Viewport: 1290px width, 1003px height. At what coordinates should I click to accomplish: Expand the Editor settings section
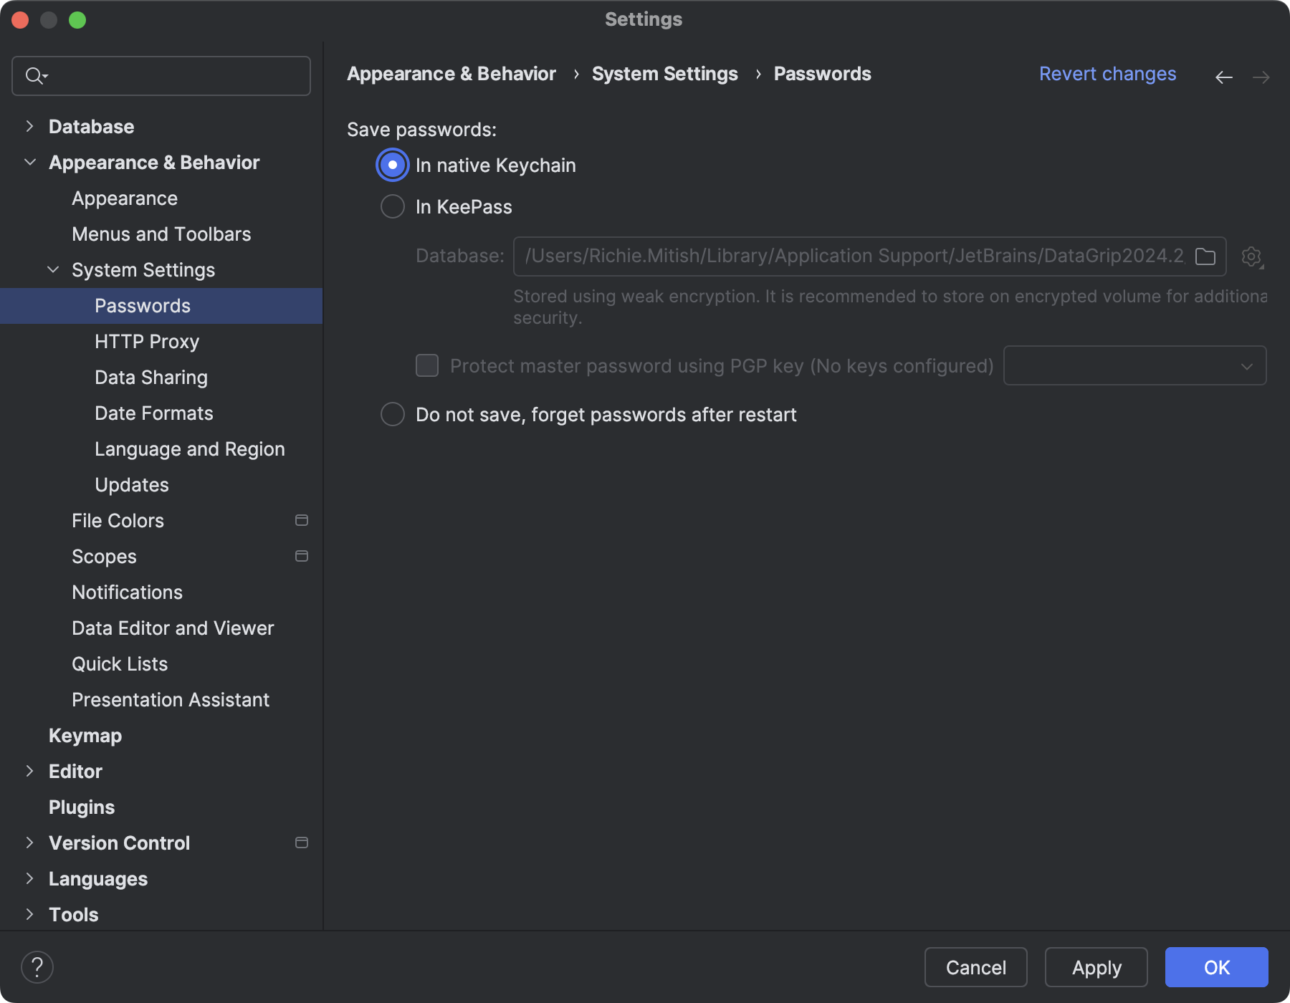[29, 772]
